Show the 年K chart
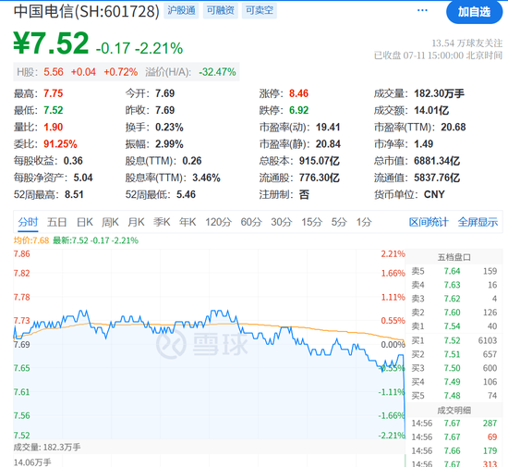 tap(187, 222)
